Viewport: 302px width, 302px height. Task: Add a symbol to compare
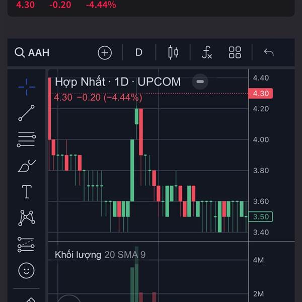pyautogui.click(x=105, y=52)
